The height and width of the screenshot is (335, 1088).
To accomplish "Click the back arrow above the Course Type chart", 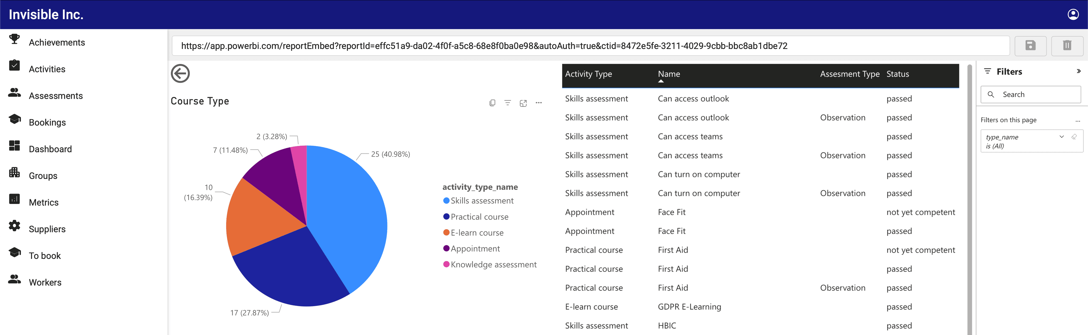I will [180, 73].
